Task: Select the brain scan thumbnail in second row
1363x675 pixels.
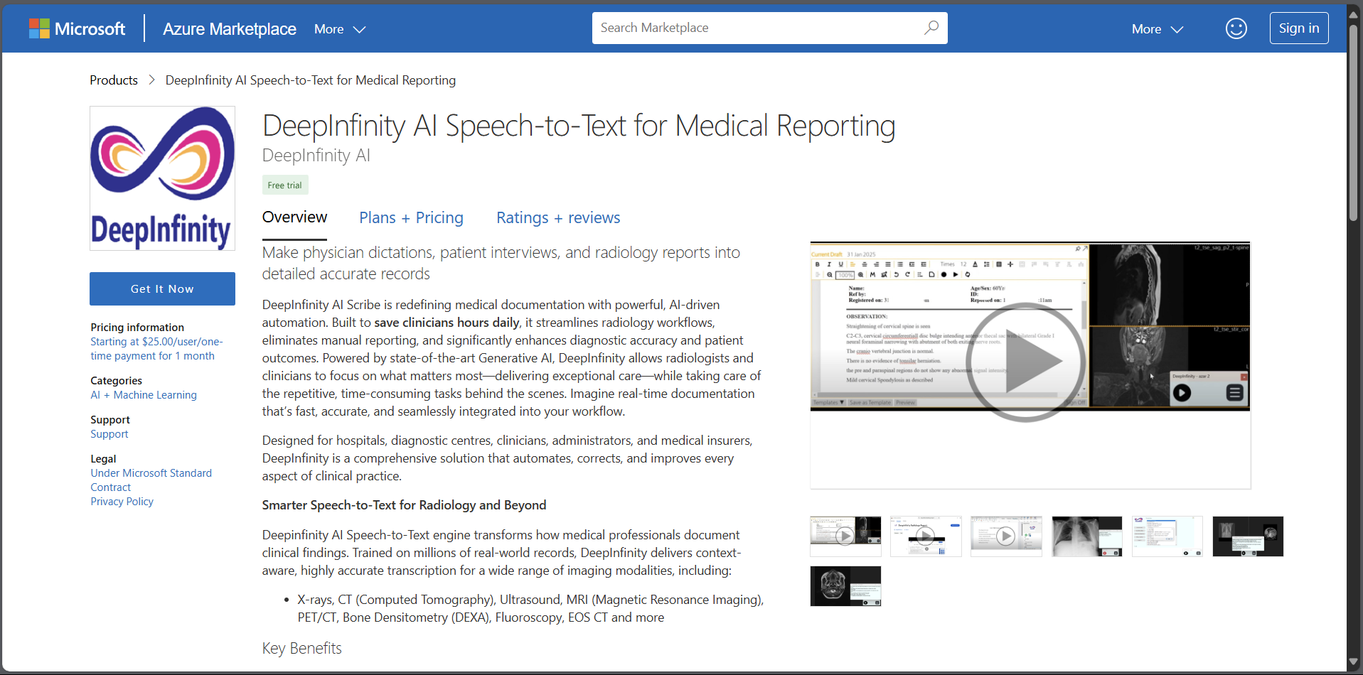Action: click(845, 586)
